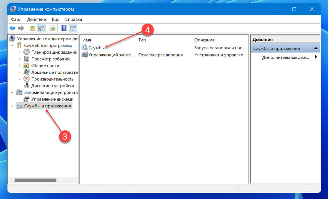Select Производительность in the tree
Viewport: 328px width, 199px height.
(x=52, y=79)
